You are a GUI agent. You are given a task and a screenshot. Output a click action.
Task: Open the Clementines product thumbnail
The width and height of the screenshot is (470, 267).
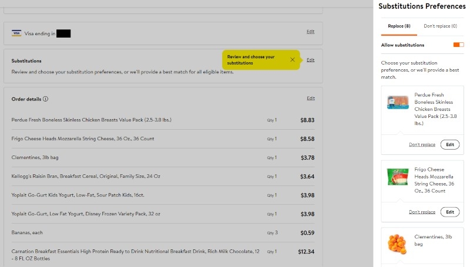tap(398, 244)
